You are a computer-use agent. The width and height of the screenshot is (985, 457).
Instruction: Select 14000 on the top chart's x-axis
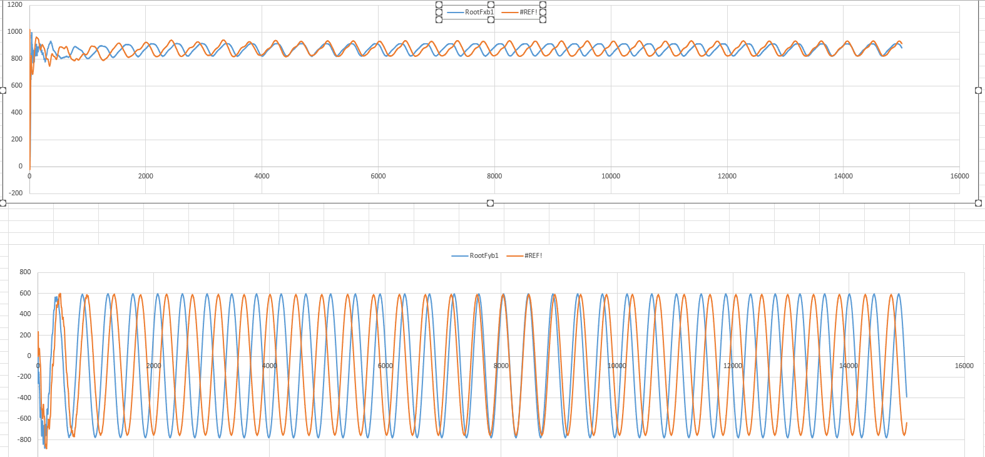pos(844,176)
